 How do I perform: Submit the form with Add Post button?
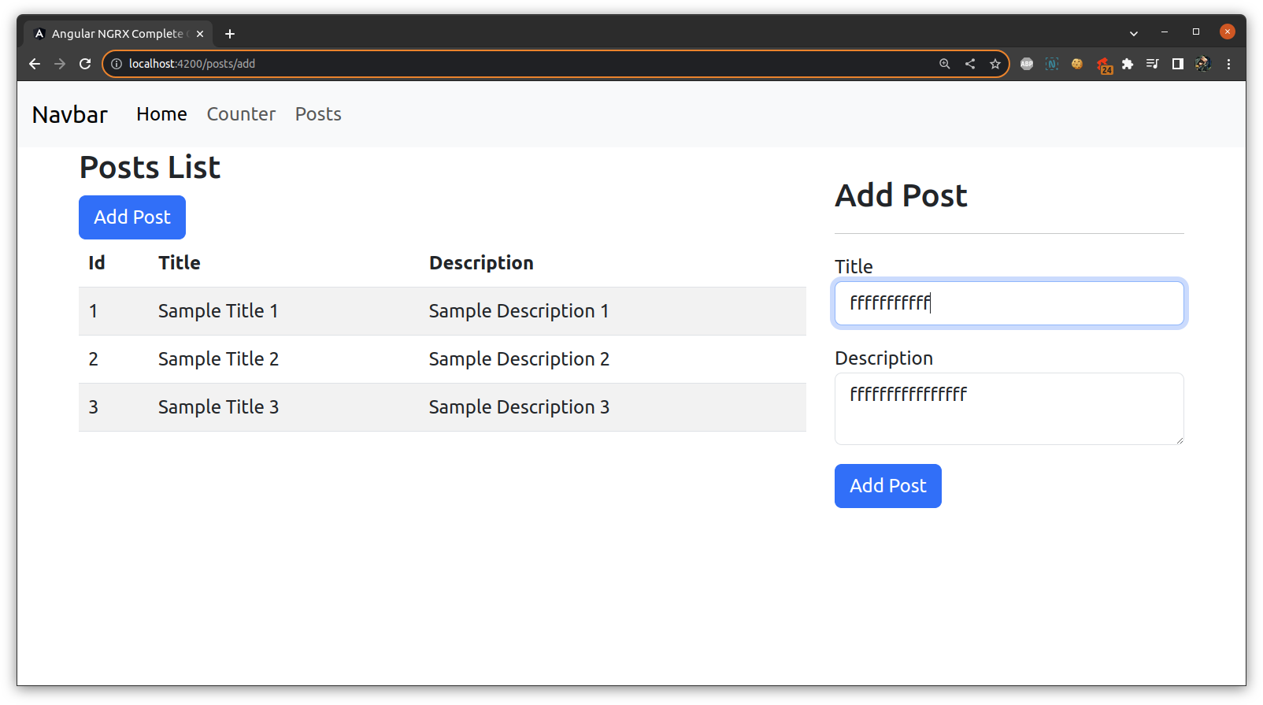click(887, 486)
